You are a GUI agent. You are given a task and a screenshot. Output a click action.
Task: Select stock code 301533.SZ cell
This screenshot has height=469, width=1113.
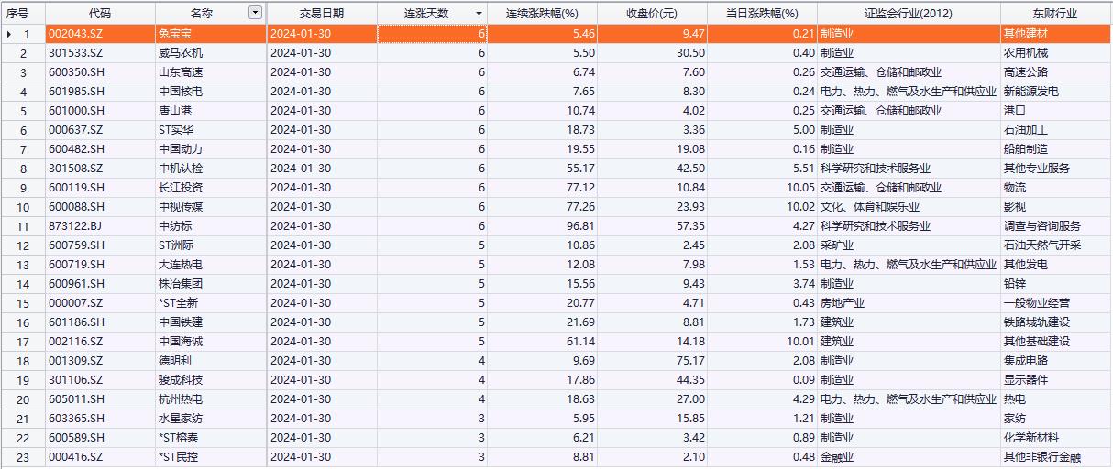(101, 53)
